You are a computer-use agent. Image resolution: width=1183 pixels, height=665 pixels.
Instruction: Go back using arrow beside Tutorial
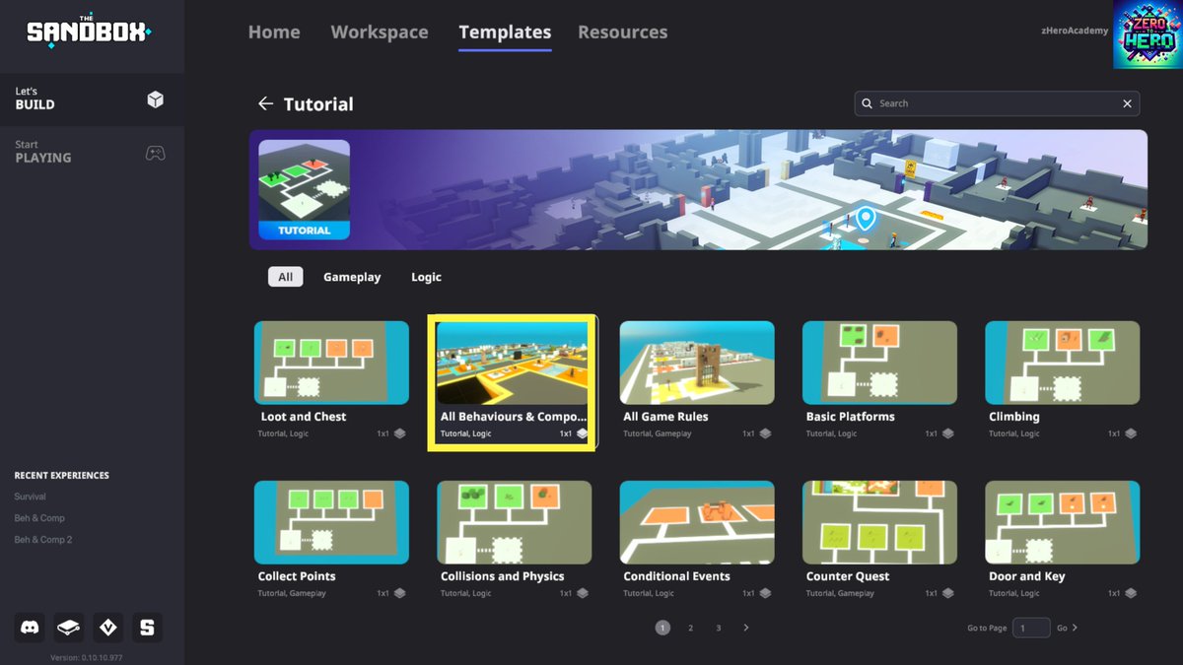265,103
